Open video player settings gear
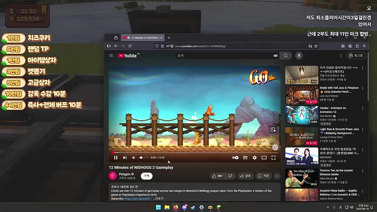This screenshot has width=377, height=212. click(254, 158)
